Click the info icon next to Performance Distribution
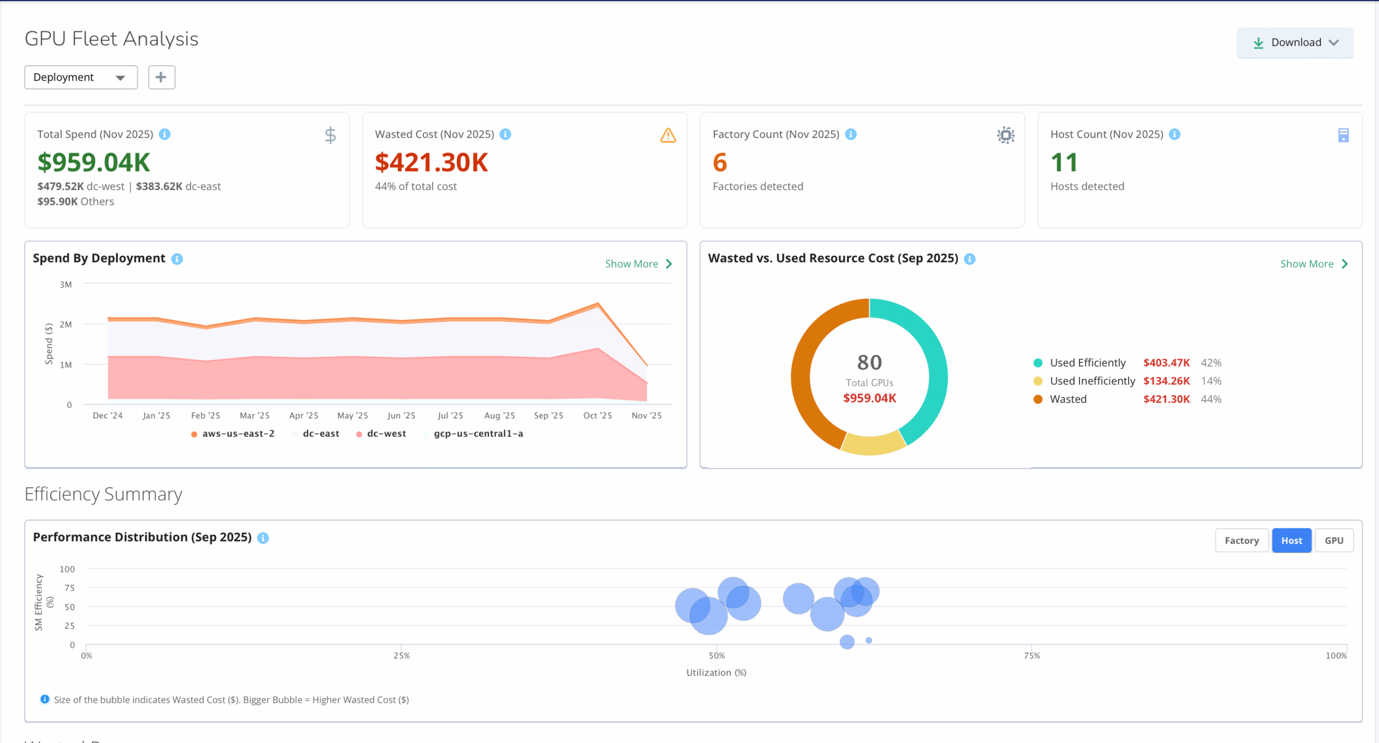The image size is (1379, 743). 263,538
